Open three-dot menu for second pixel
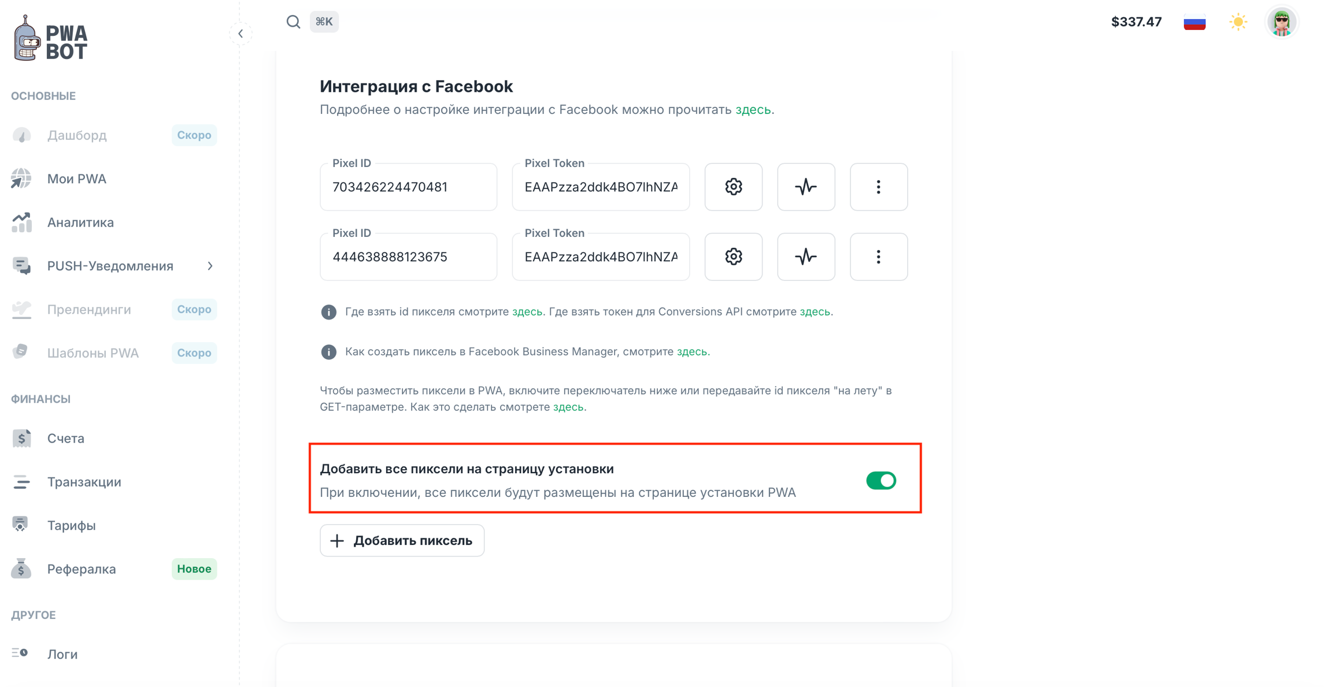Image resolution: width=1332 pixels, height=687 pixels. tap(878, 257)
